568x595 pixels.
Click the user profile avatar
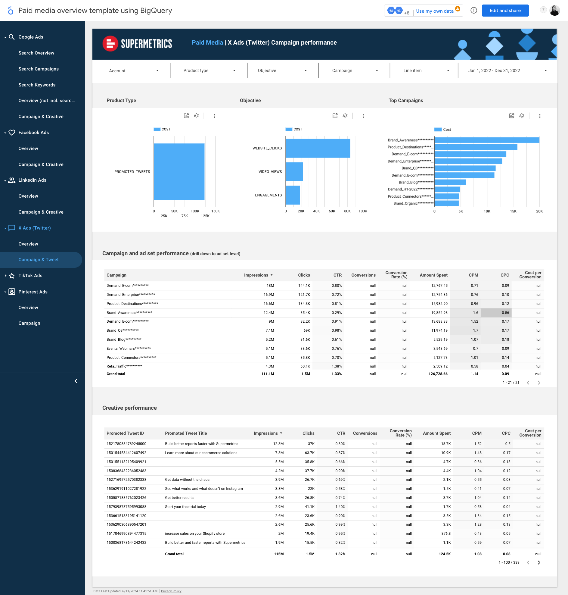[554, 11]
